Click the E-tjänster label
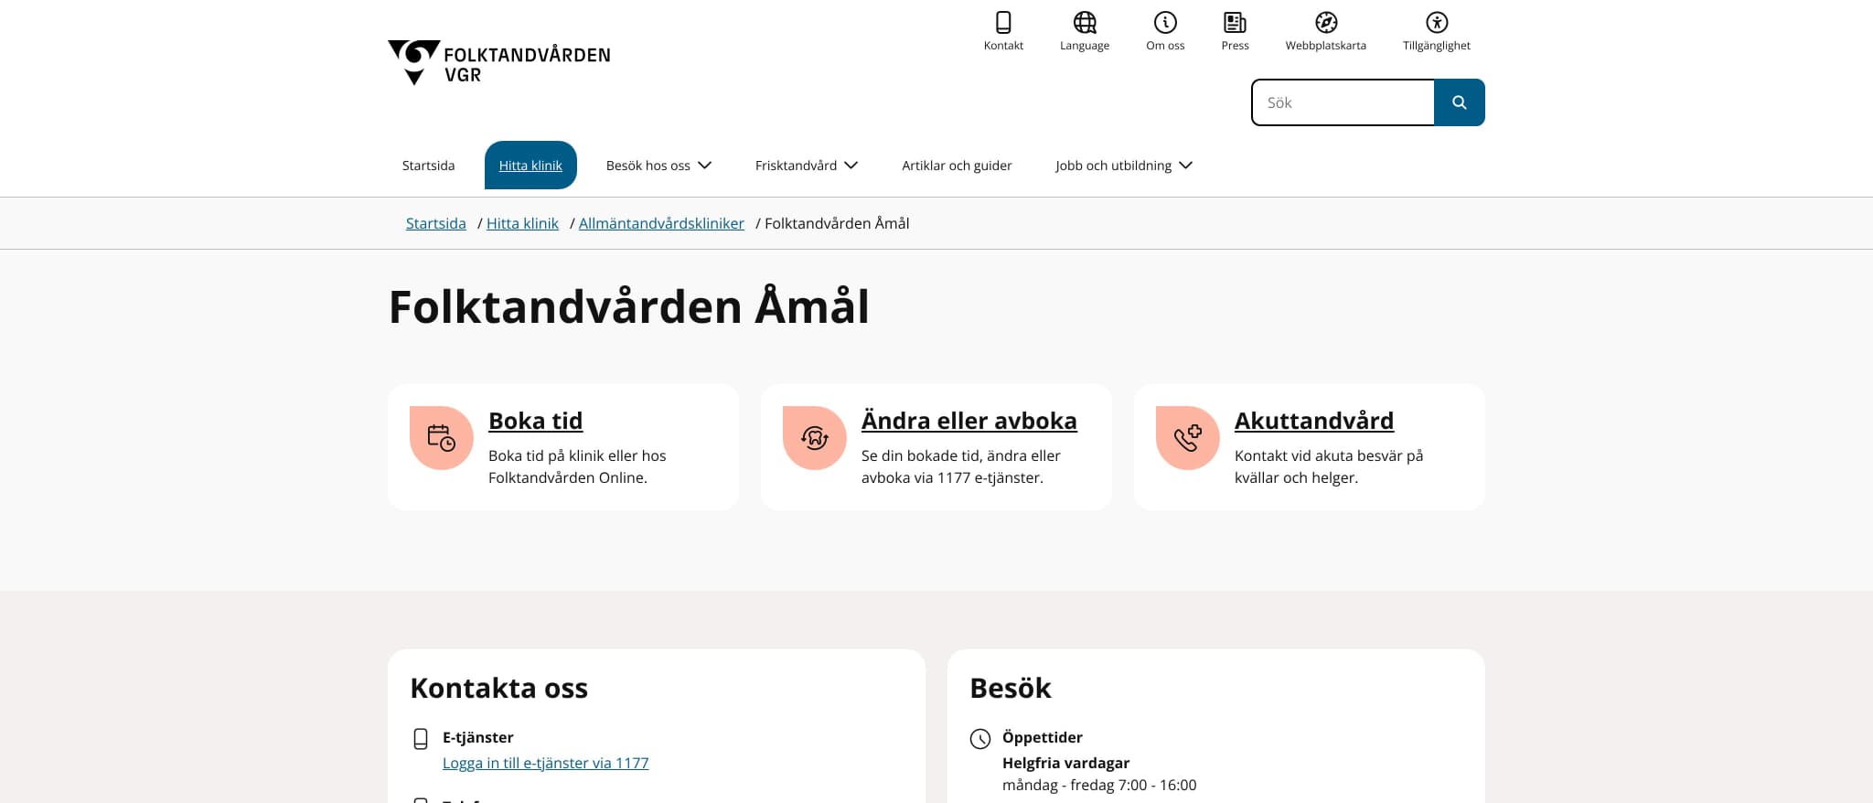The width and height of the screenshot is (1873, 803). [x=478, y=737]
